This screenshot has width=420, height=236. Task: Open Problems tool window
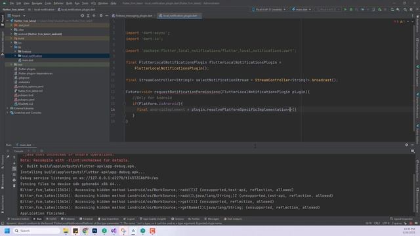point(68,219)
